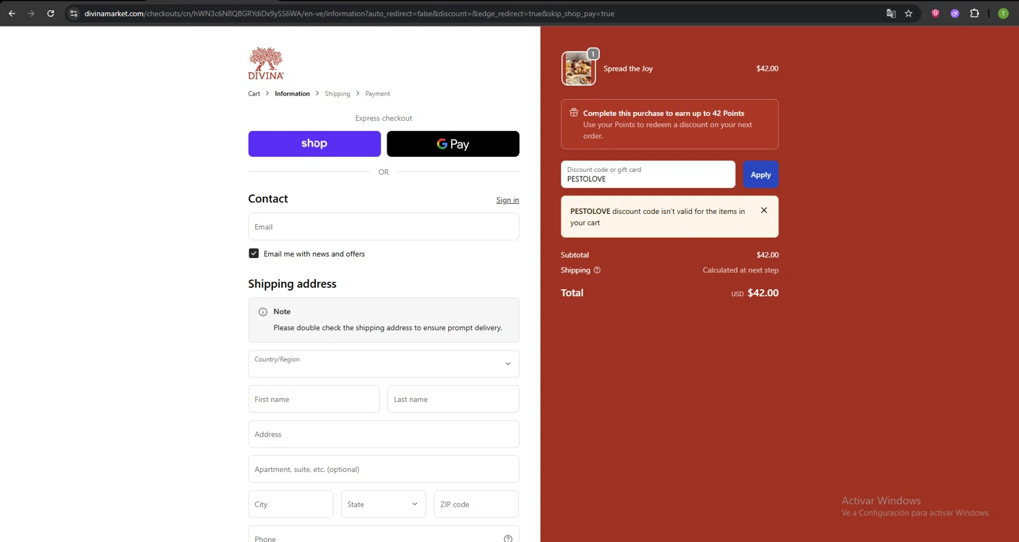Click the ZIP code field
Screen dimensions: 1019x542
(x=476, y=504)
